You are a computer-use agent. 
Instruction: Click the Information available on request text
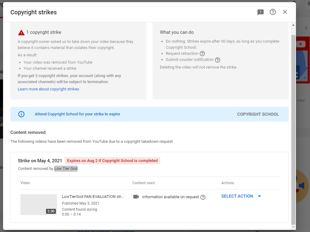click(171, 197)
